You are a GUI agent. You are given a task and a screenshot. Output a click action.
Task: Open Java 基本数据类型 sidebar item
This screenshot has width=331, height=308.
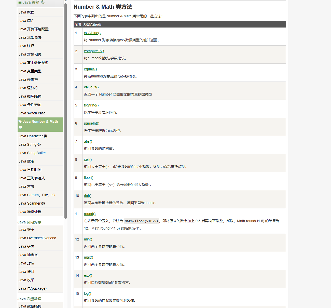pos(40,63)
